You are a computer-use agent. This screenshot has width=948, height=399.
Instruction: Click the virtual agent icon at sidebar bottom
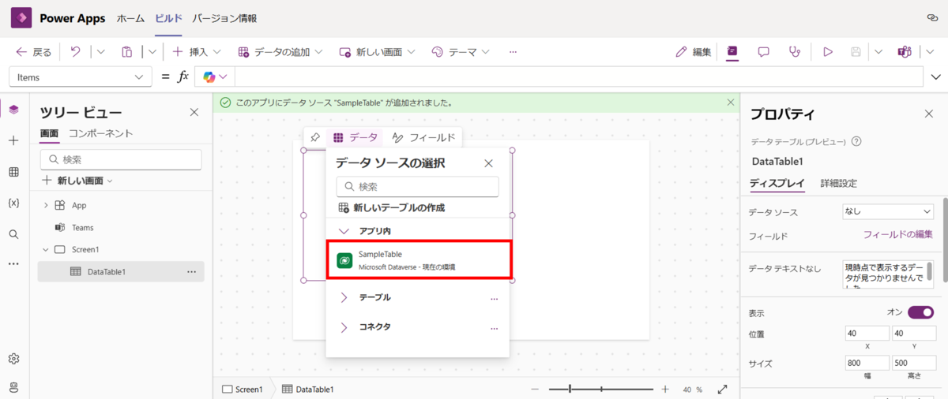13,386
